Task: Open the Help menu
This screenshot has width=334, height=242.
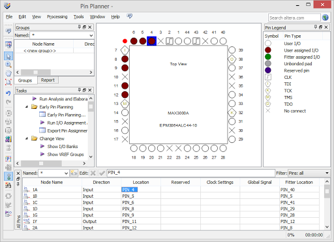Action: (115, 17)
